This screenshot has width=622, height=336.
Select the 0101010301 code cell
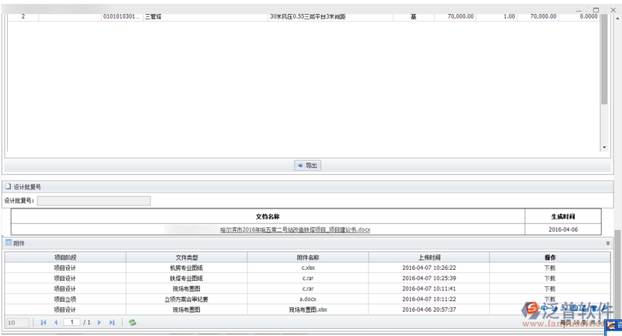[122, 16]
